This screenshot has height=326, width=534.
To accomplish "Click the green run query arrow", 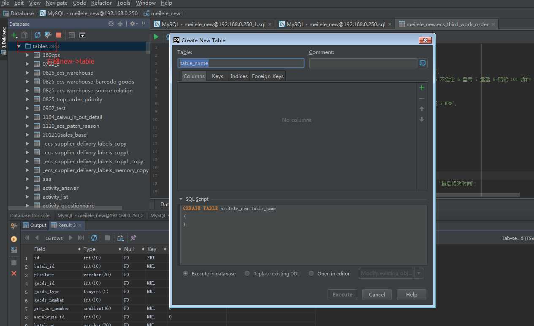I will click(x=156, y=37).
